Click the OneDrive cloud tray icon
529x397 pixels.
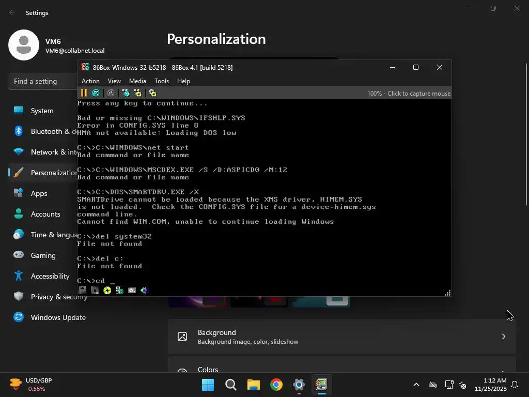[x=433, y=385]
